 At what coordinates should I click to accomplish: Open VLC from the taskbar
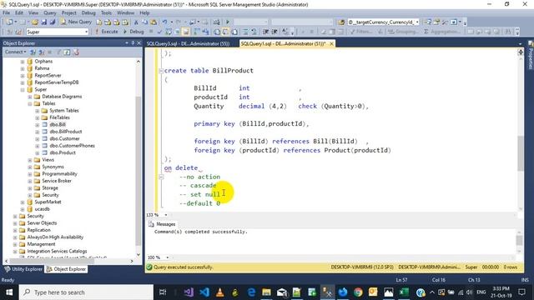tap(219, 292)
